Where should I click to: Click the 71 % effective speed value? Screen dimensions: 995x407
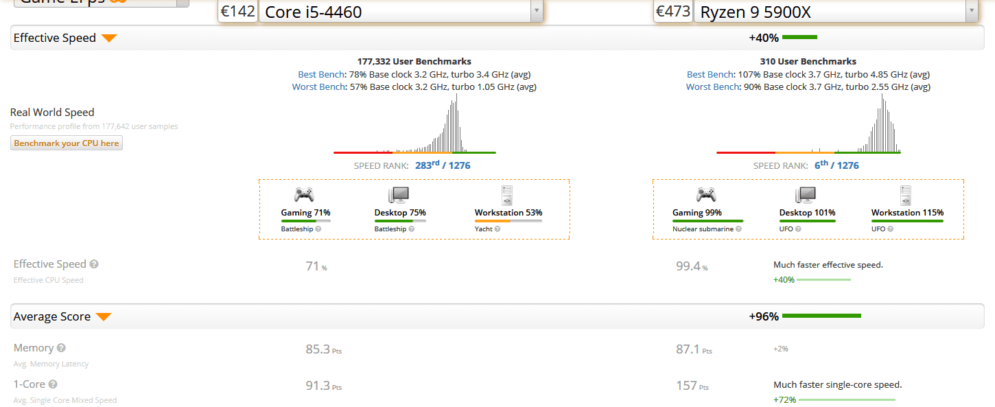coord(316,266)
